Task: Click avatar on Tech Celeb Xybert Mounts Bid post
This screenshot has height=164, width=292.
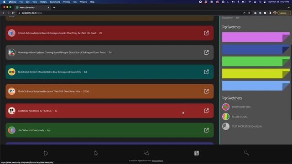Action: tap(11, 72)
